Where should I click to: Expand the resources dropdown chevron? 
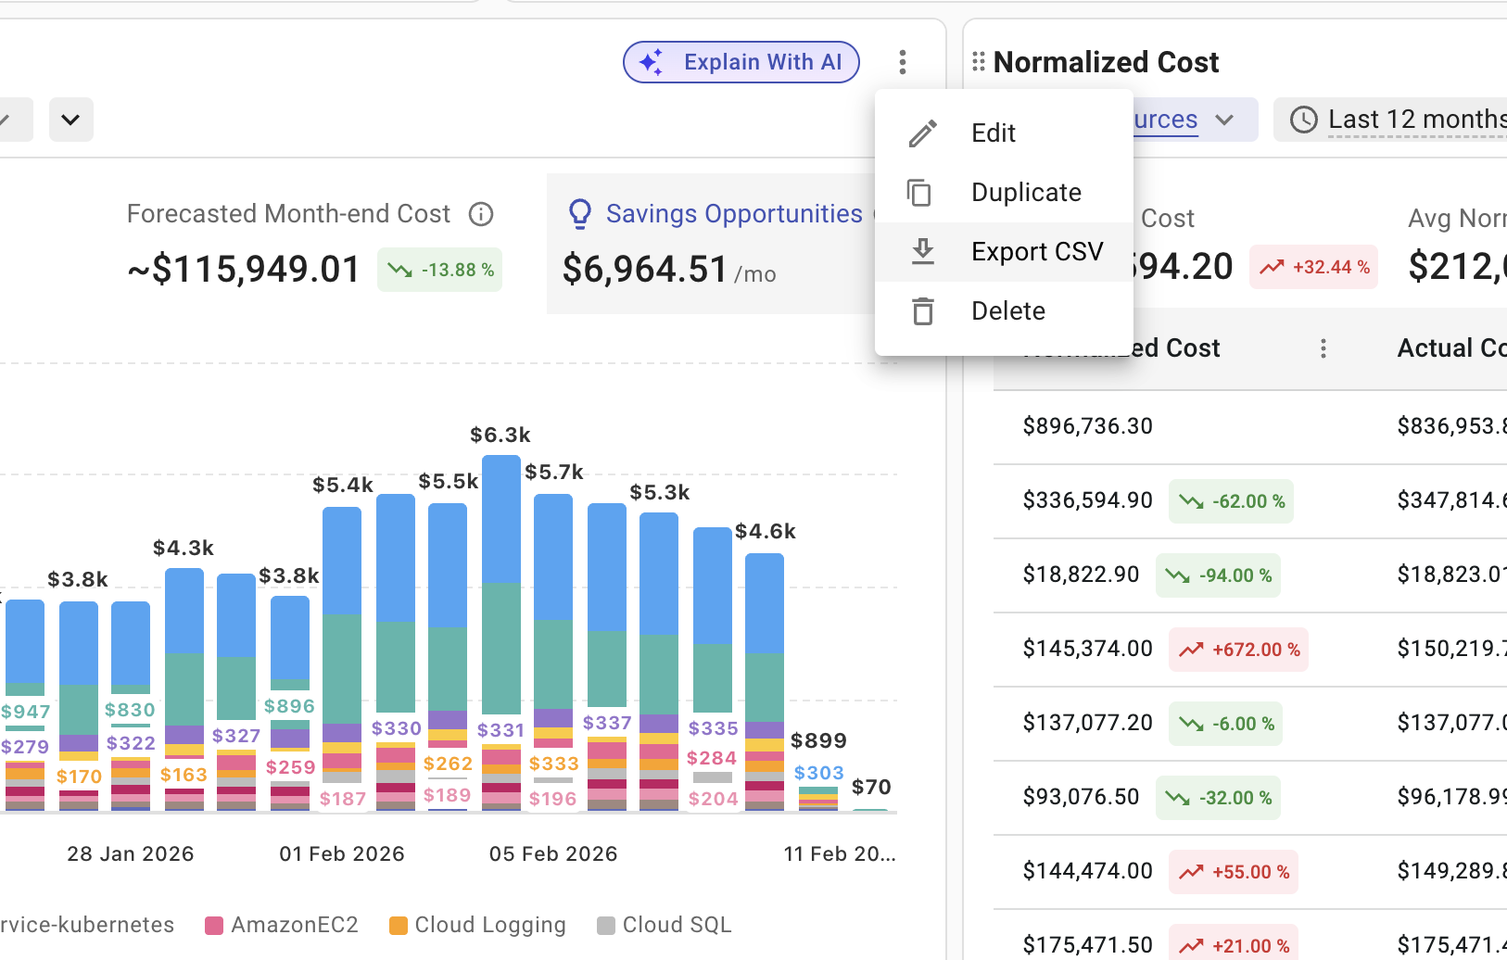(1224, 120)
